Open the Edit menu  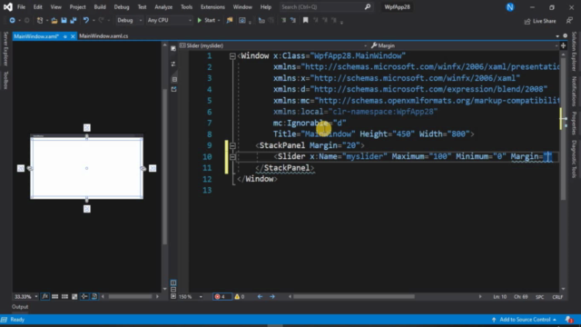tap(38, 7)
